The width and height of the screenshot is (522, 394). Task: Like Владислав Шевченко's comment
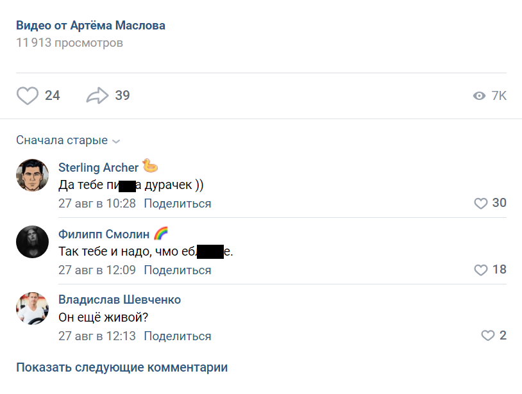tap(488, 336)
